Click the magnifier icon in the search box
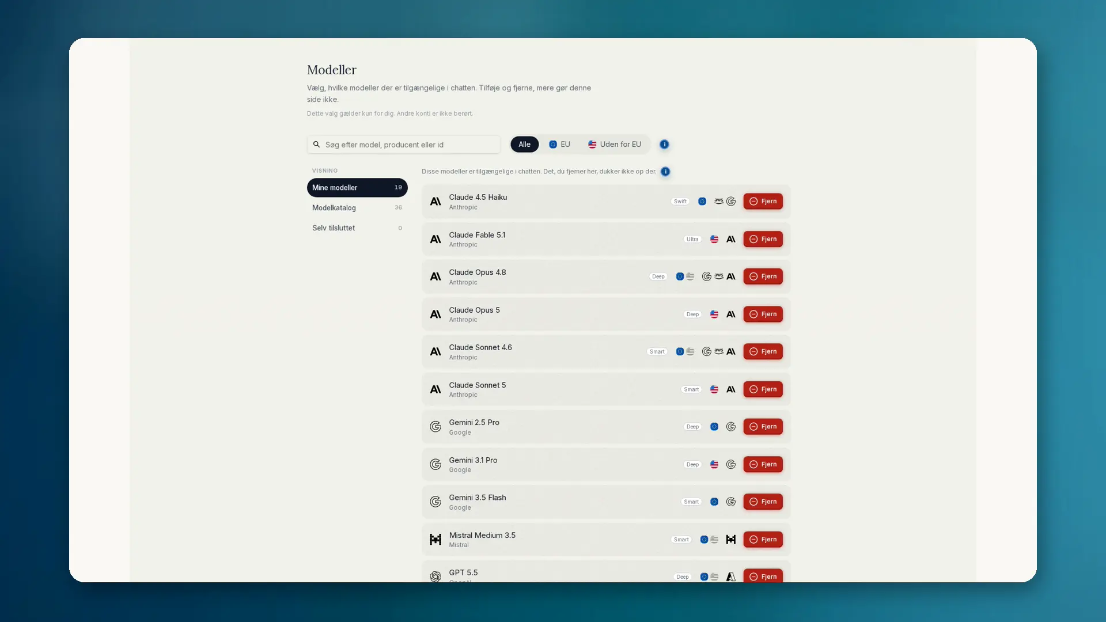This screenshot has width=1106, height=622. coord(316,145)
